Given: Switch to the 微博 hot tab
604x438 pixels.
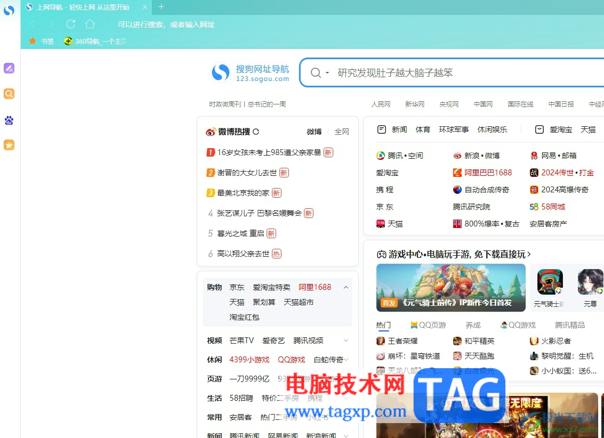Looking at the screenshot, I should (x=314, y=132).
